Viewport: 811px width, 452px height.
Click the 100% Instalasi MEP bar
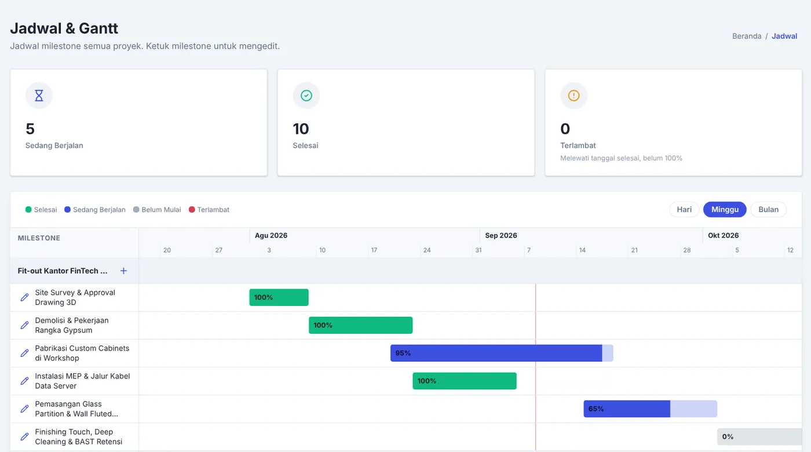click(x=464, y=381)
